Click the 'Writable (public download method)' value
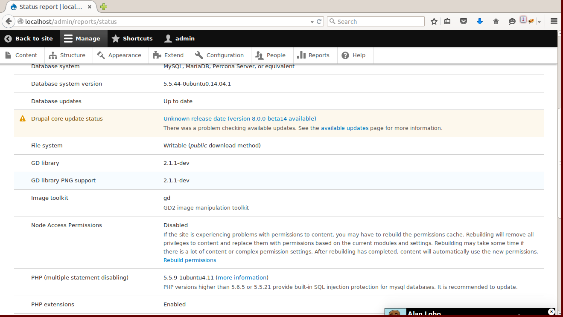This screenshot has height=317, width=563. [212, 146]
